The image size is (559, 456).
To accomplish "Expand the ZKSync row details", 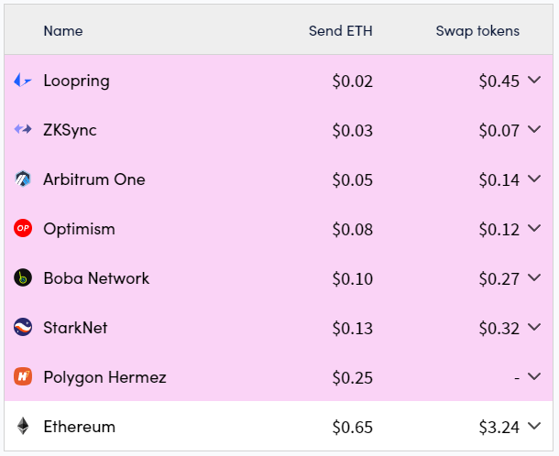I will click(534, 129).
